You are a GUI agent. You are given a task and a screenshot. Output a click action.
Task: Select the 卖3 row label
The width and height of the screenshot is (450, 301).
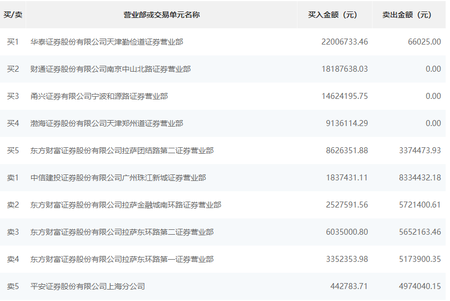click(13, 232)
